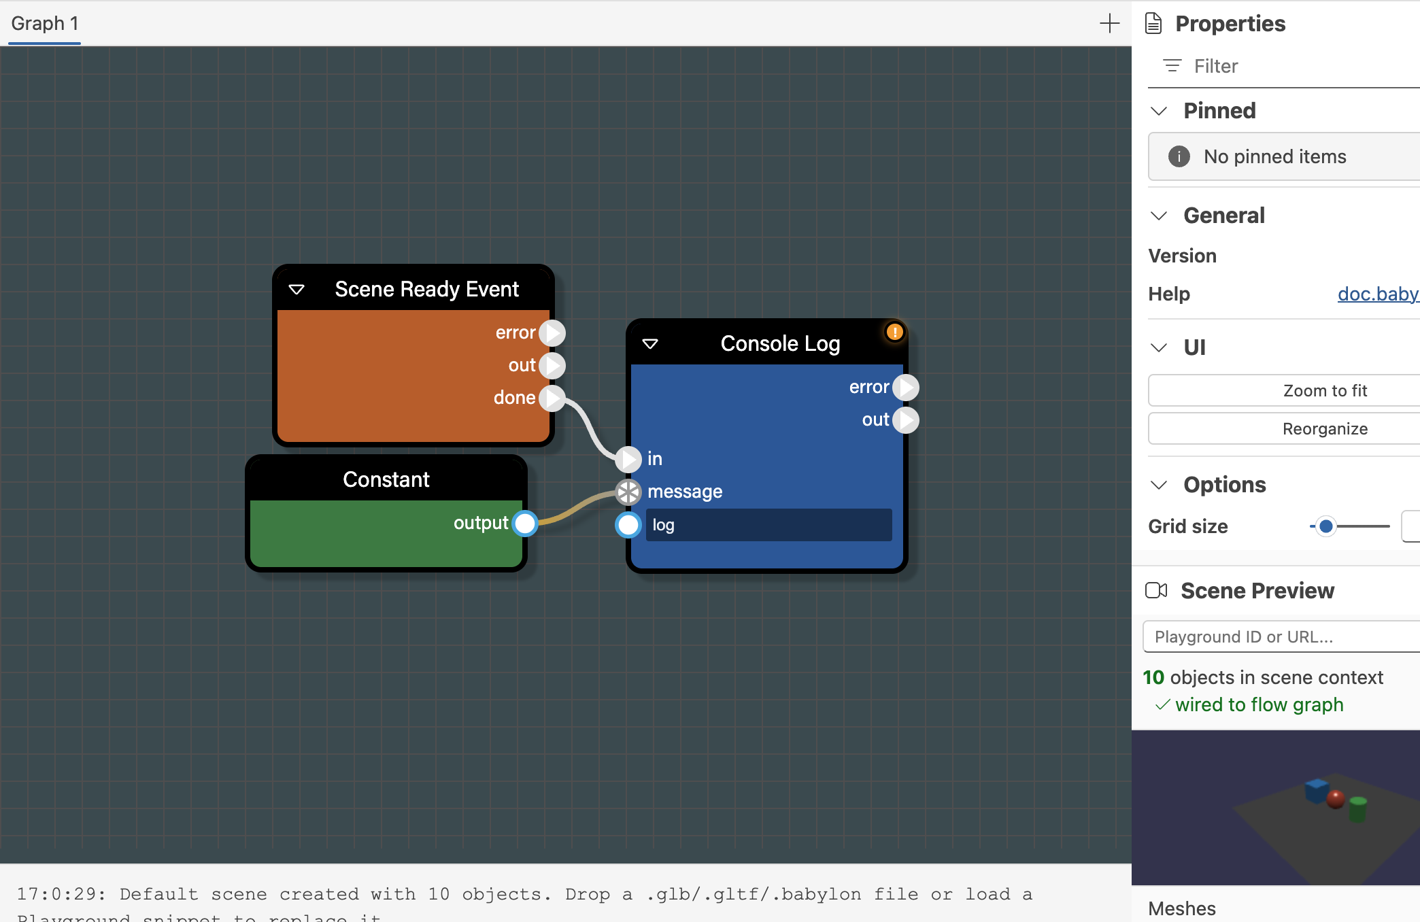The width and height of the screenshot is (1420, 922).
Task: Collapse the Scene Ready Event node
Action: (x=297, y=290)
